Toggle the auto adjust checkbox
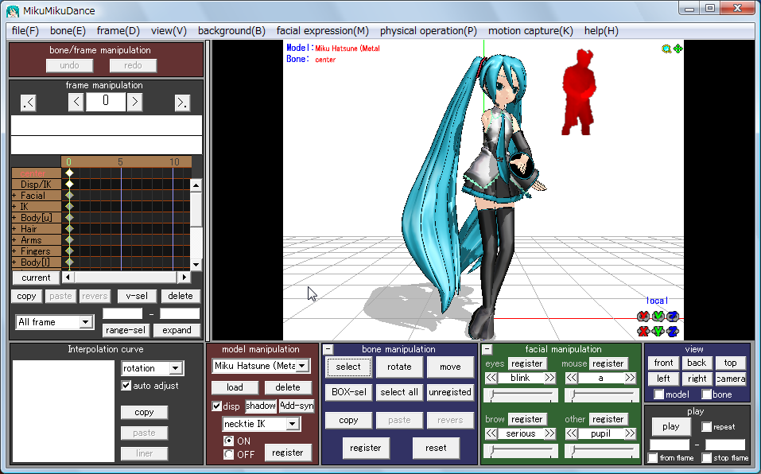The width and height of the screenshot is (761, 474). click(126, 386)
